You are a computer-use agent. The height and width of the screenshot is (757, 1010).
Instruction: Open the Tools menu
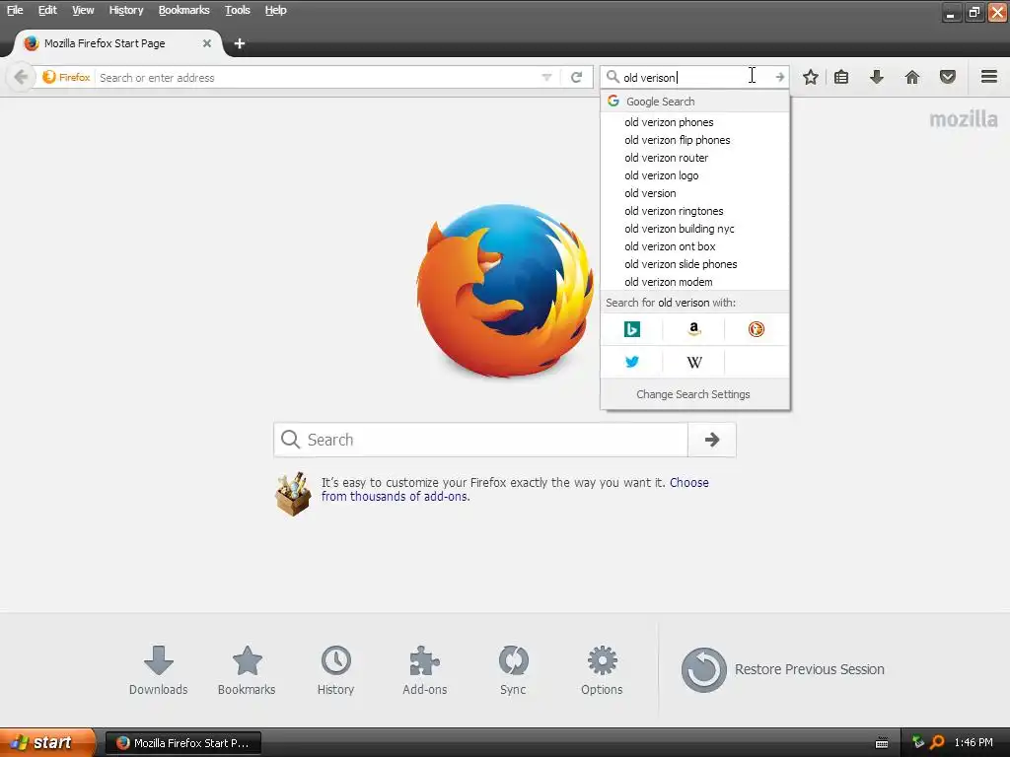click(x=237, y=10)
